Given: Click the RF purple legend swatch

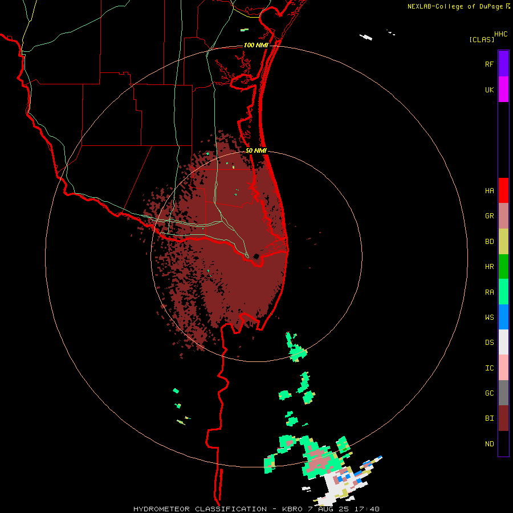Looking at the screenshot, I should [503, 64].
